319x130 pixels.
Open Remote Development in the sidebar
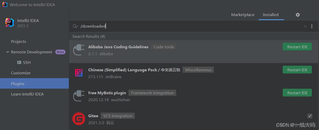point(31,52)
